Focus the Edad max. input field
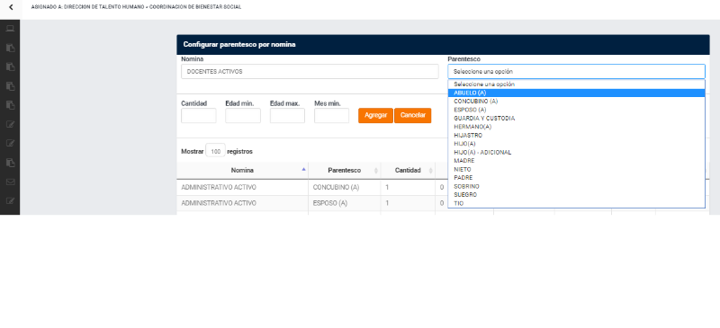Image resolution: width=720 pixels, height=328 pixels. click(287, 116)
